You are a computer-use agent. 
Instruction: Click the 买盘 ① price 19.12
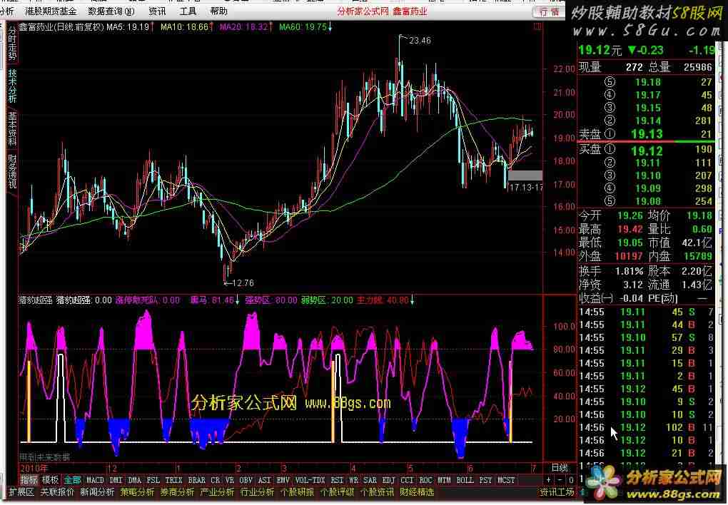[647, 151]
